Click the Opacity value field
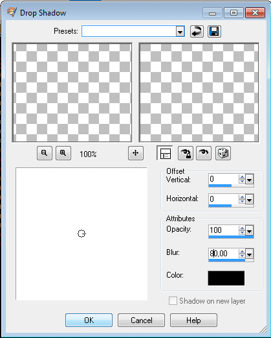The image size is (271, 338). [224, 230]
